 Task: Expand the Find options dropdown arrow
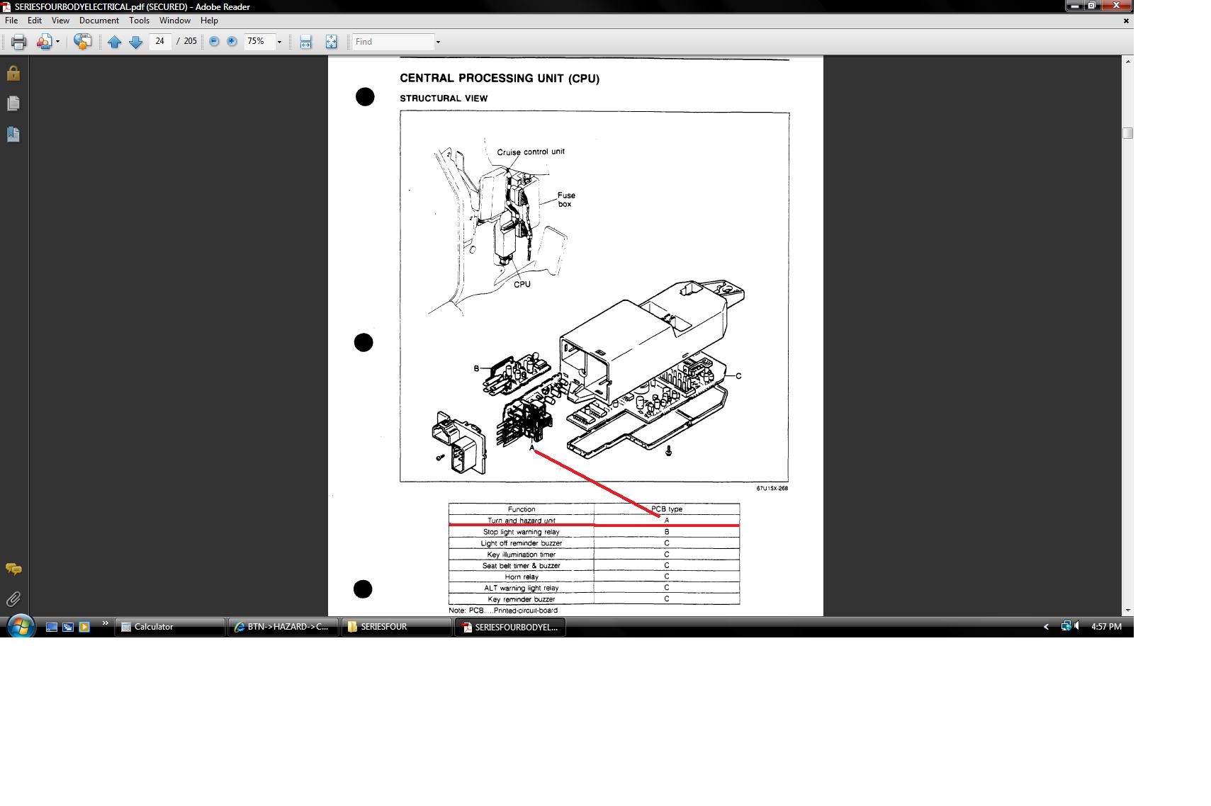(x=438, y=42)
